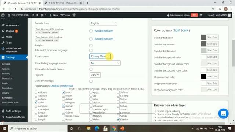Open THE PC TIPS PRO home icon
235x132 pixels.
click(x=9, y=15)
